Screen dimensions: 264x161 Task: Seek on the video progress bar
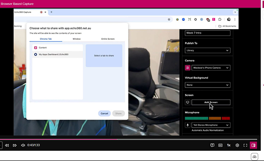(128, 140)
